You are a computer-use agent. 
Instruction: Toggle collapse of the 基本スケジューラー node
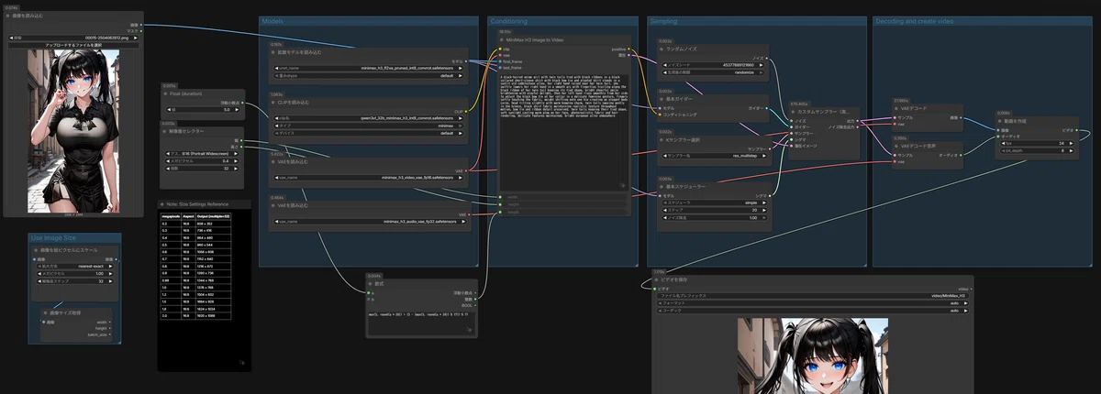662,186
